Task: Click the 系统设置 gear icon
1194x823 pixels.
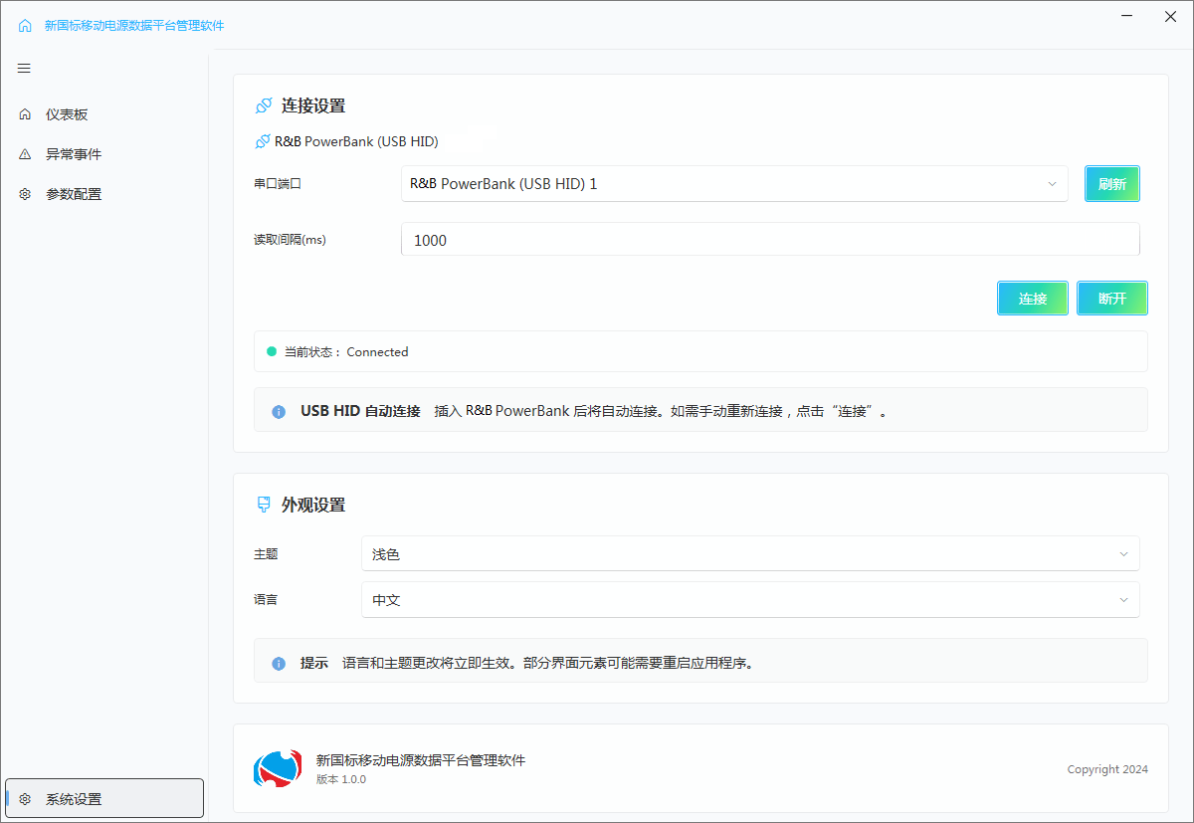Action: pyautogui.click(x=25, y=799)
